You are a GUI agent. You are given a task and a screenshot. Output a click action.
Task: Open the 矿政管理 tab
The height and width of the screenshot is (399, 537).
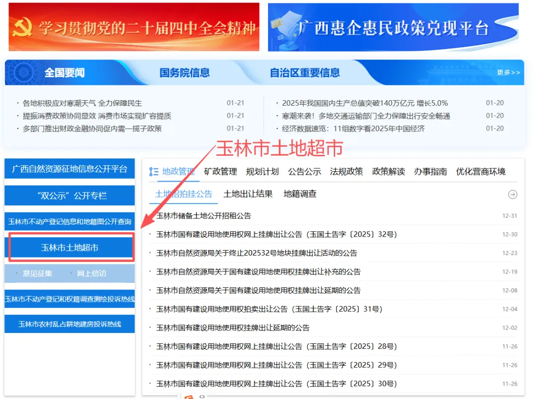(x=220, y=172)
